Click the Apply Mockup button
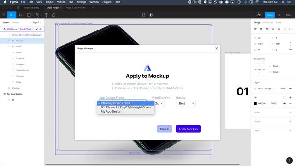Viewport: 295px width, 166px height. coord(188,129)
